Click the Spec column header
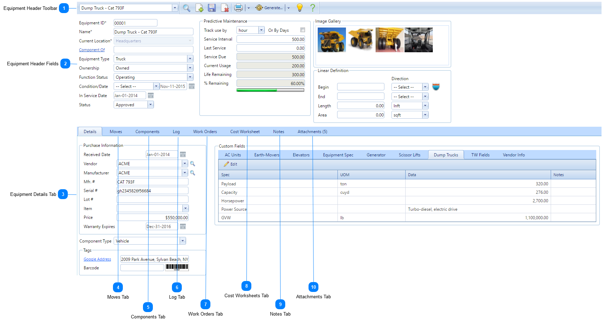 coord(278,175)
